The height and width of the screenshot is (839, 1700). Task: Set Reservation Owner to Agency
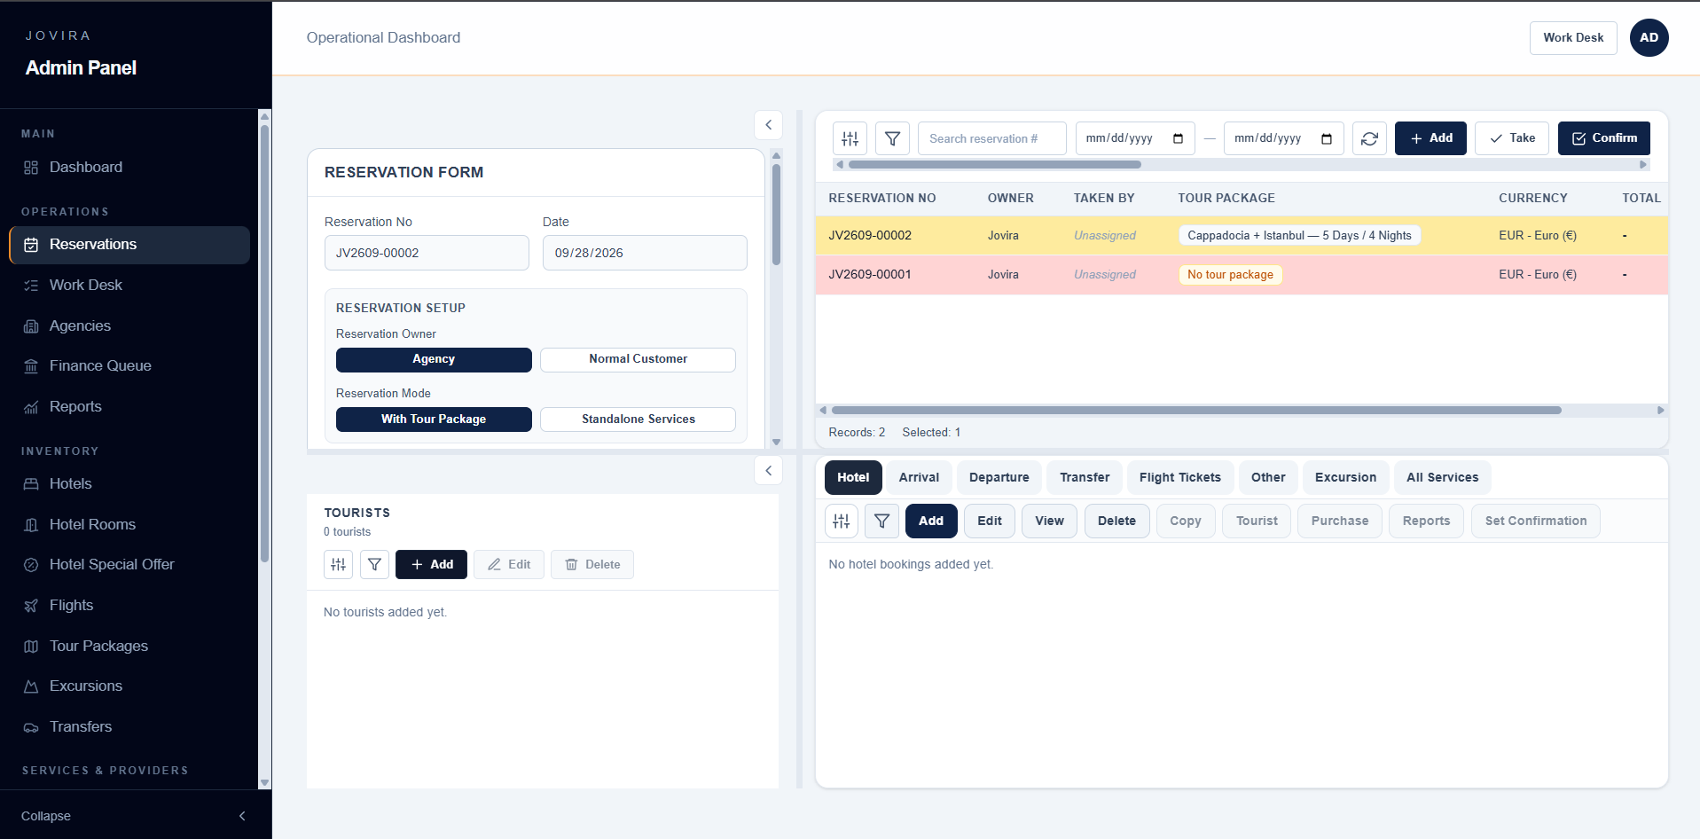coord(434,359)
